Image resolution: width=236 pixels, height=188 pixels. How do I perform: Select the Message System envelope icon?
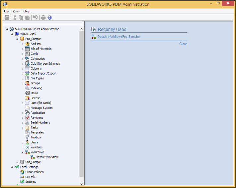pyautogui.click(x=27, y=108)
